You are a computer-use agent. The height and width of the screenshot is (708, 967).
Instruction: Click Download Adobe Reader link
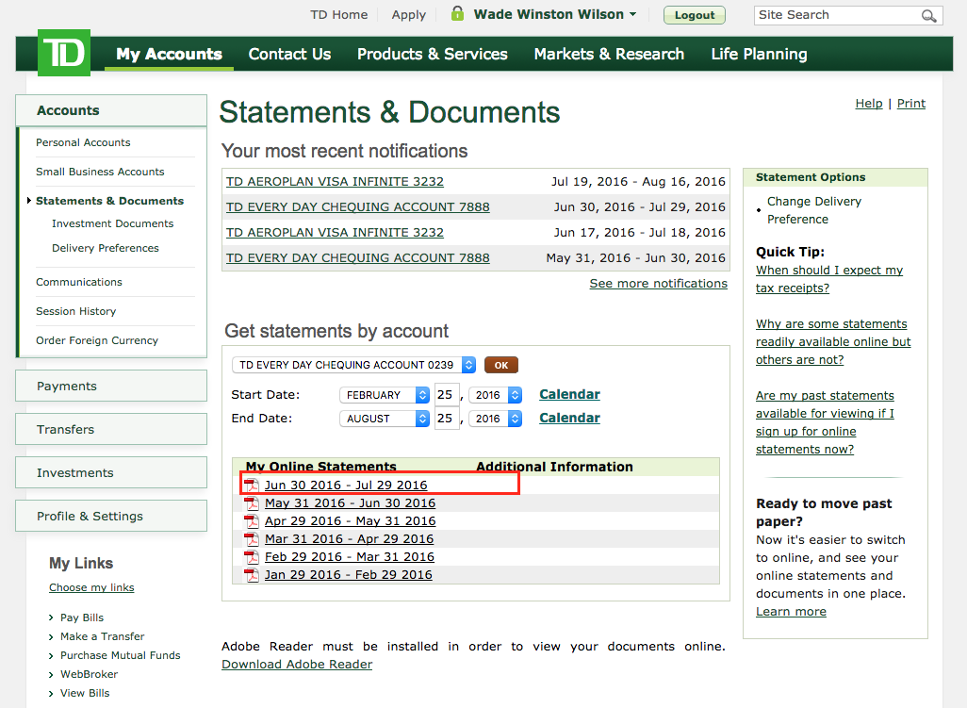click(297, 665)
